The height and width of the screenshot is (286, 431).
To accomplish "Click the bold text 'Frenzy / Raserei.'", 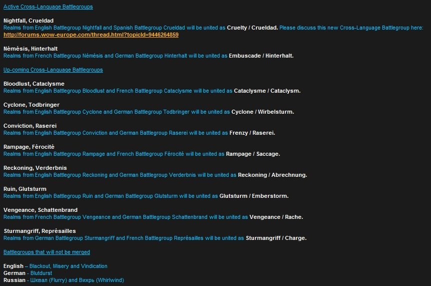I will (x=252, y=133).
